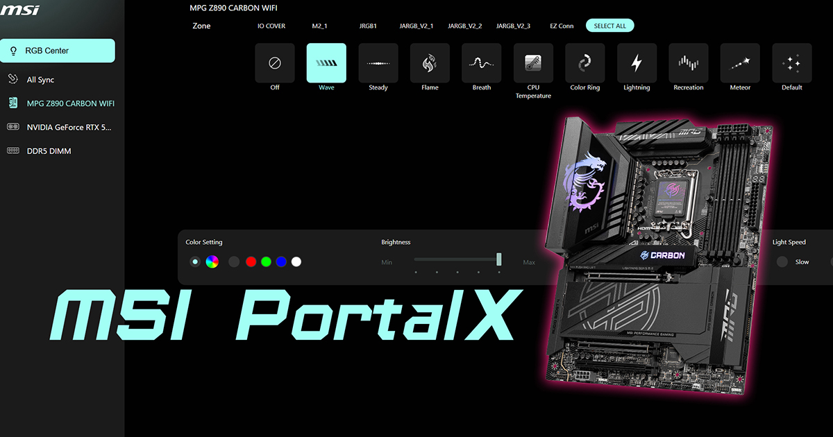Select the Wave lighting effect
The height and width of the screenshot is (437, 833).
click(x=326, y=62)
